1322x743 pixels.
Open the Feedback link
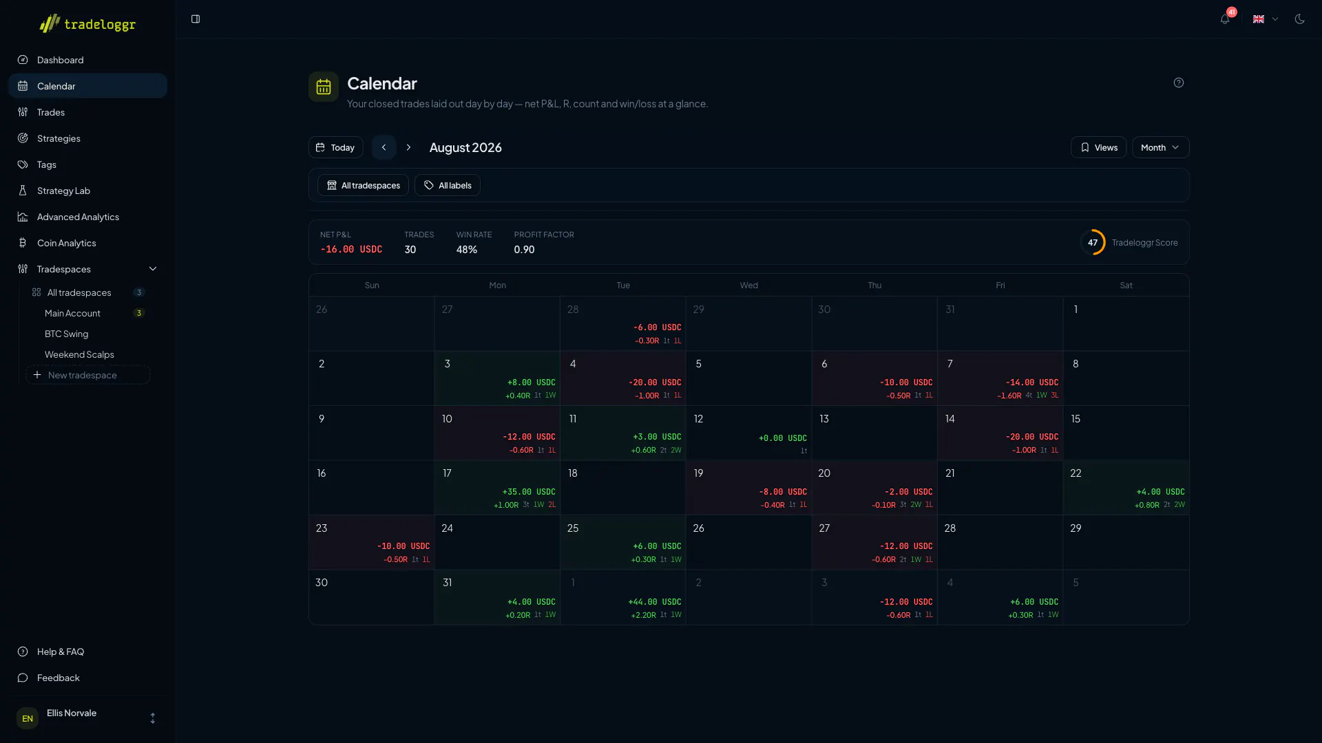coord(87,678)
